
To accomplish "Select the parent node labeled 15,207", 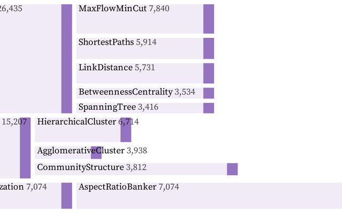I will (x=25, y=148).
